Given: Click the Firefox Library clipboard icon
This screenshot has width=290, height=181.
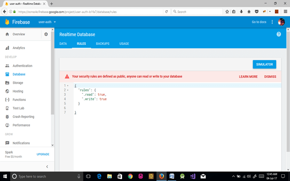Looking at the screenshot, I should [234, 12].
